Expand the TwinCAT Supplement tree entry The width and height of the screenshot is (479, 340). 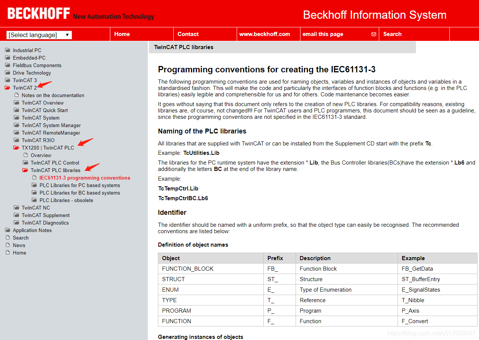tap(46, 215)
